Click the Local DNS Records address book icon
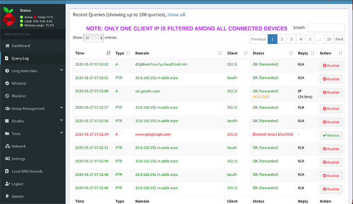The width and height of the screenshot is (353, 204). (x=7, y=171)
